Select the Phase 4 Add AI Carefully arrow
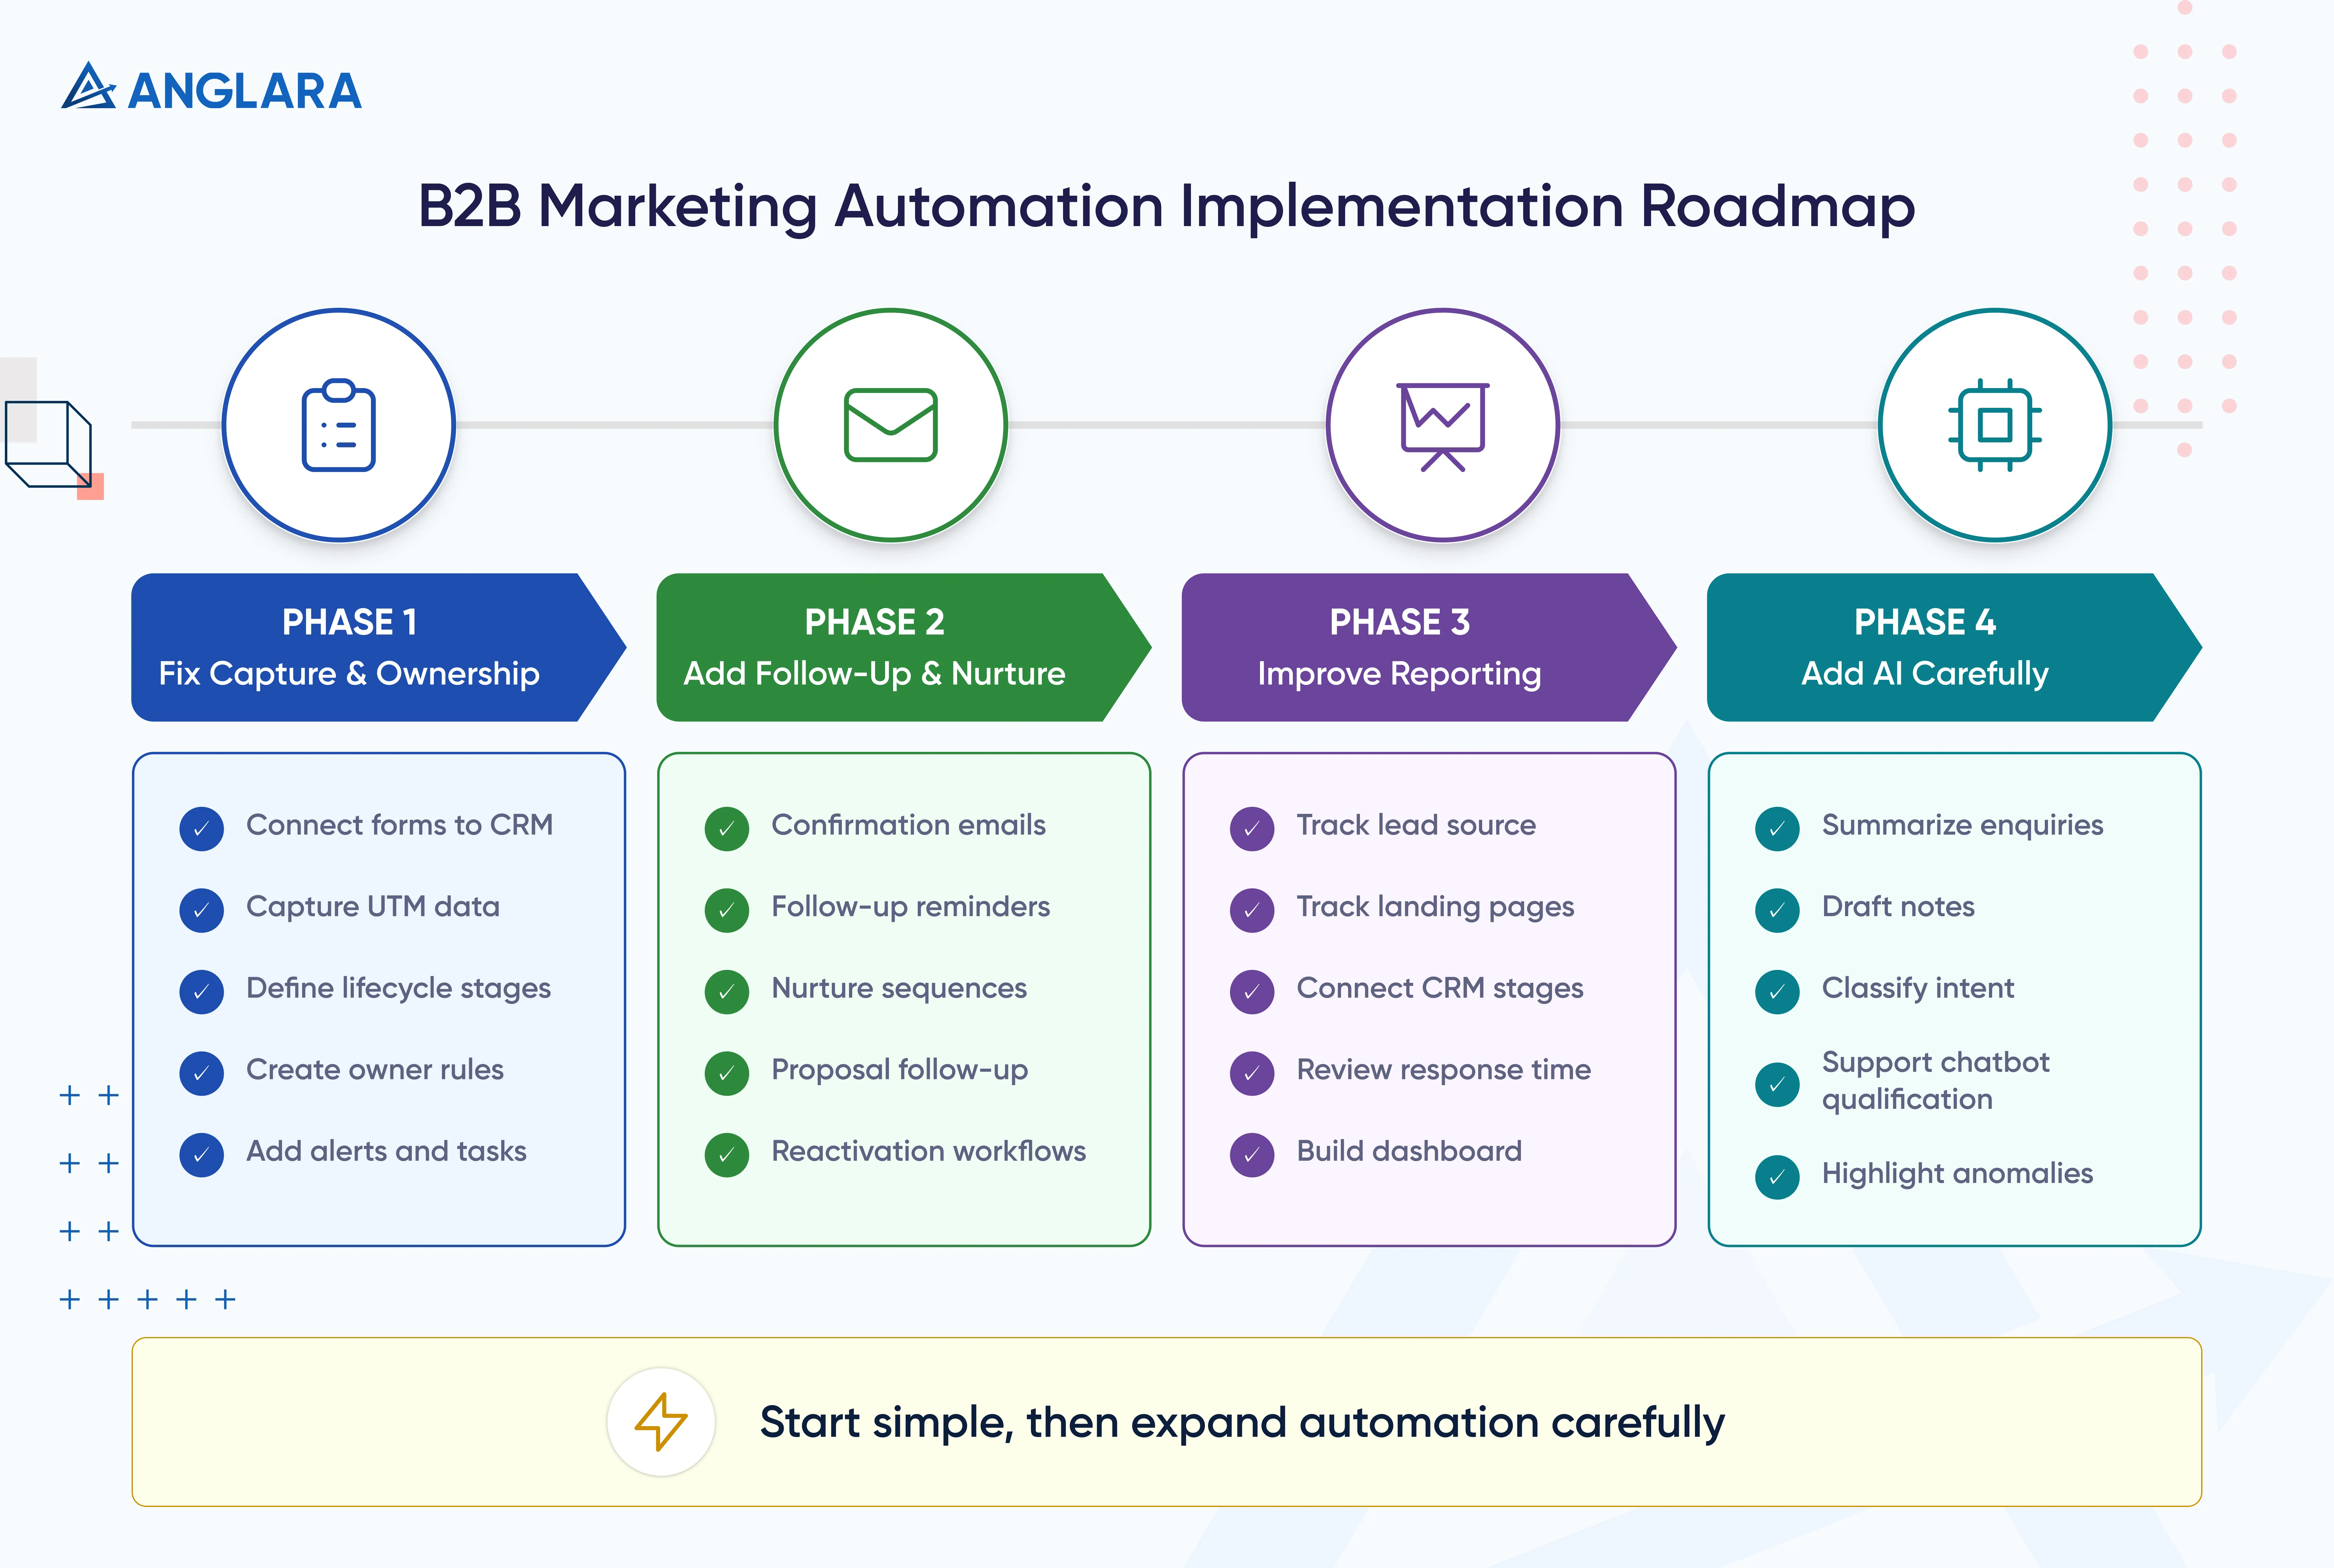Screen dimensions: 2334x1568 point(1954,647)
